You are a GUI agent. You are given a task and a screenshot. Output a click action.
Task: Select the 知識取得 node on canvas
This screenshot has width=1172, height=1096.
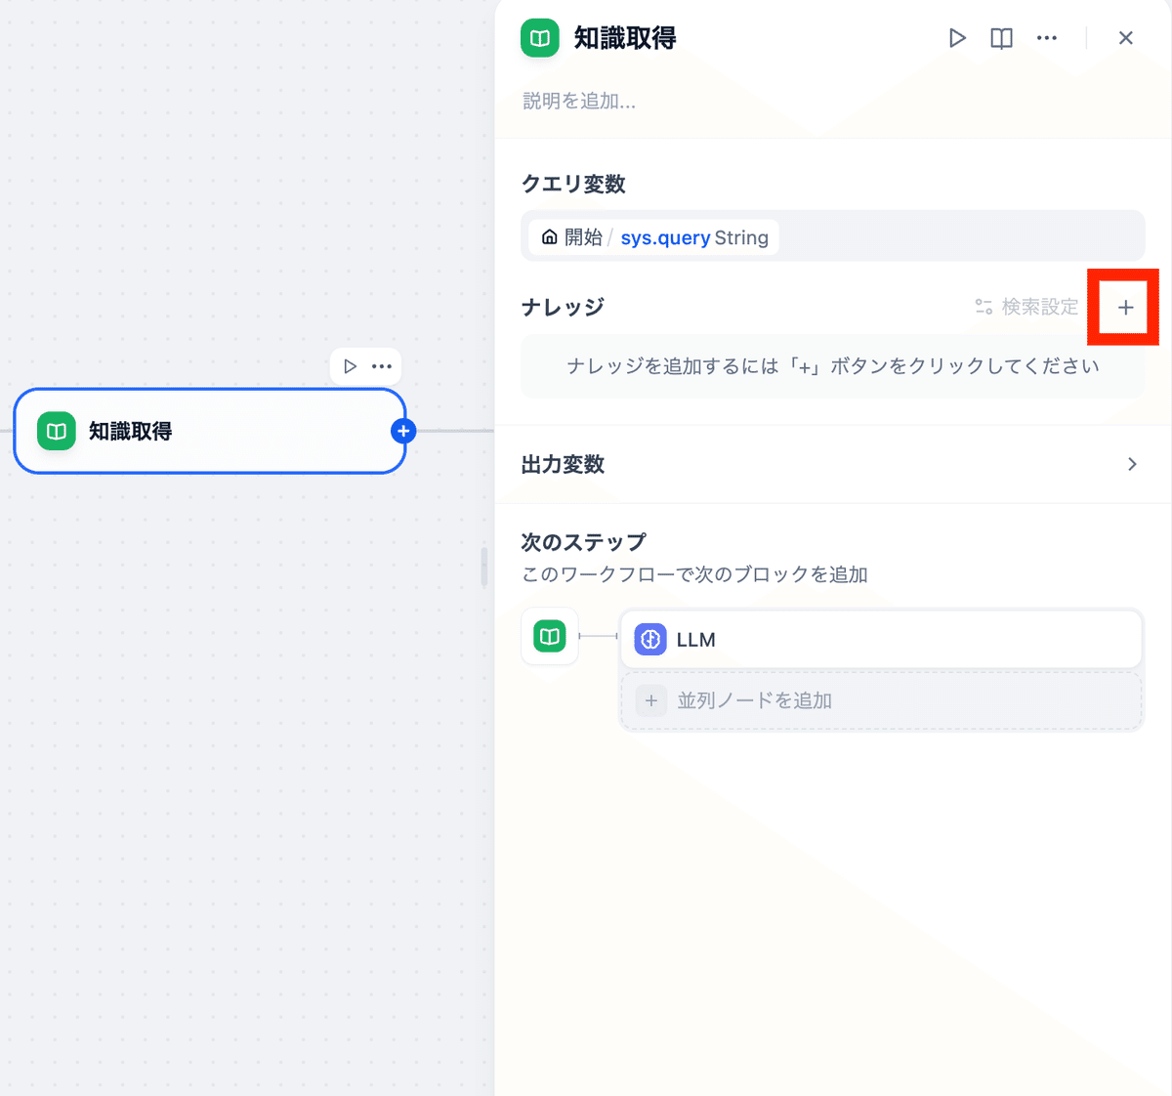(210, 431)
